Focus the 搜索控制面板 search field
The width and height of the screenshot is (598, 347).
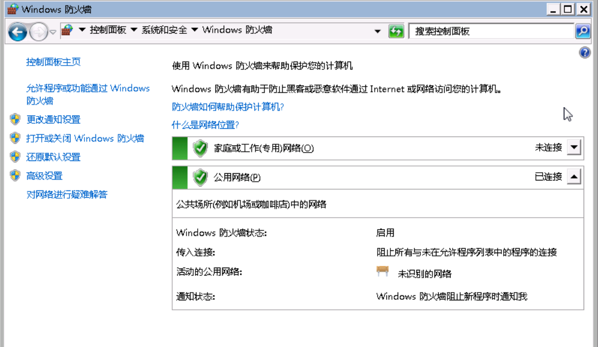491,31
